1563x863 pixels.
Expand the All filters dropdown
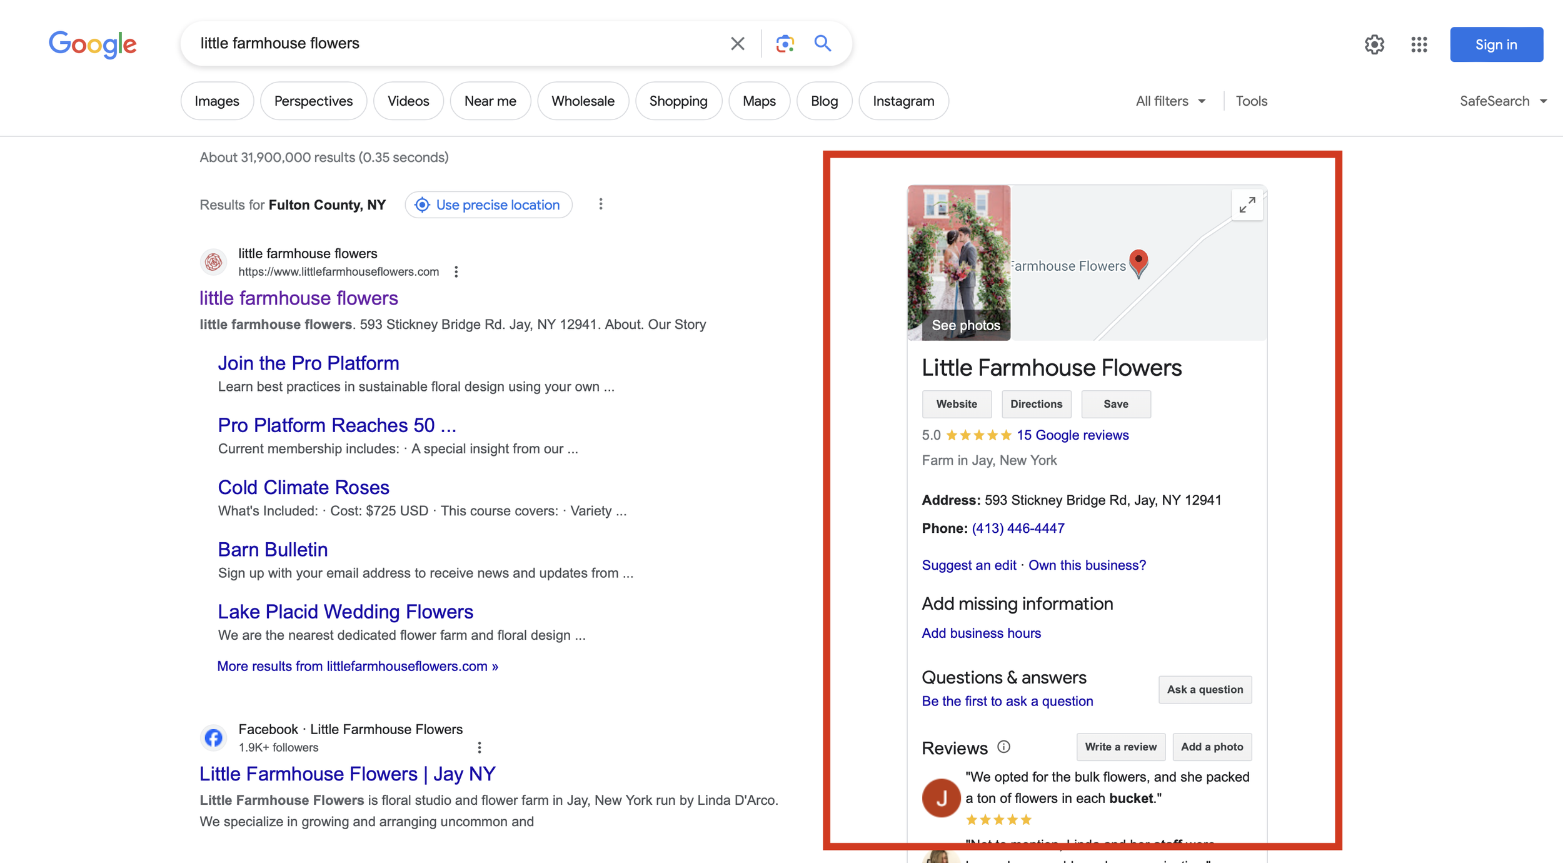pyautogui.click(x=1170, y=101)
